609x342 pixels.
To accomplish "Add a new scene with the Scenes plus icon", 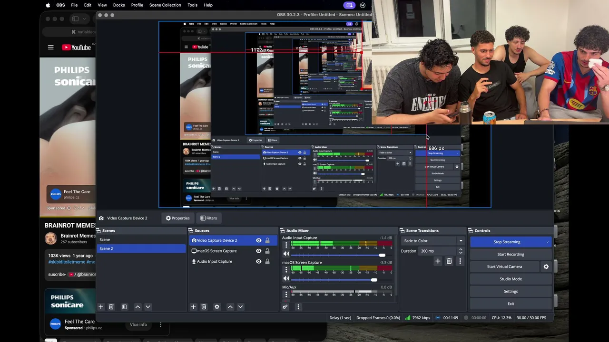I will pos(101,307).
